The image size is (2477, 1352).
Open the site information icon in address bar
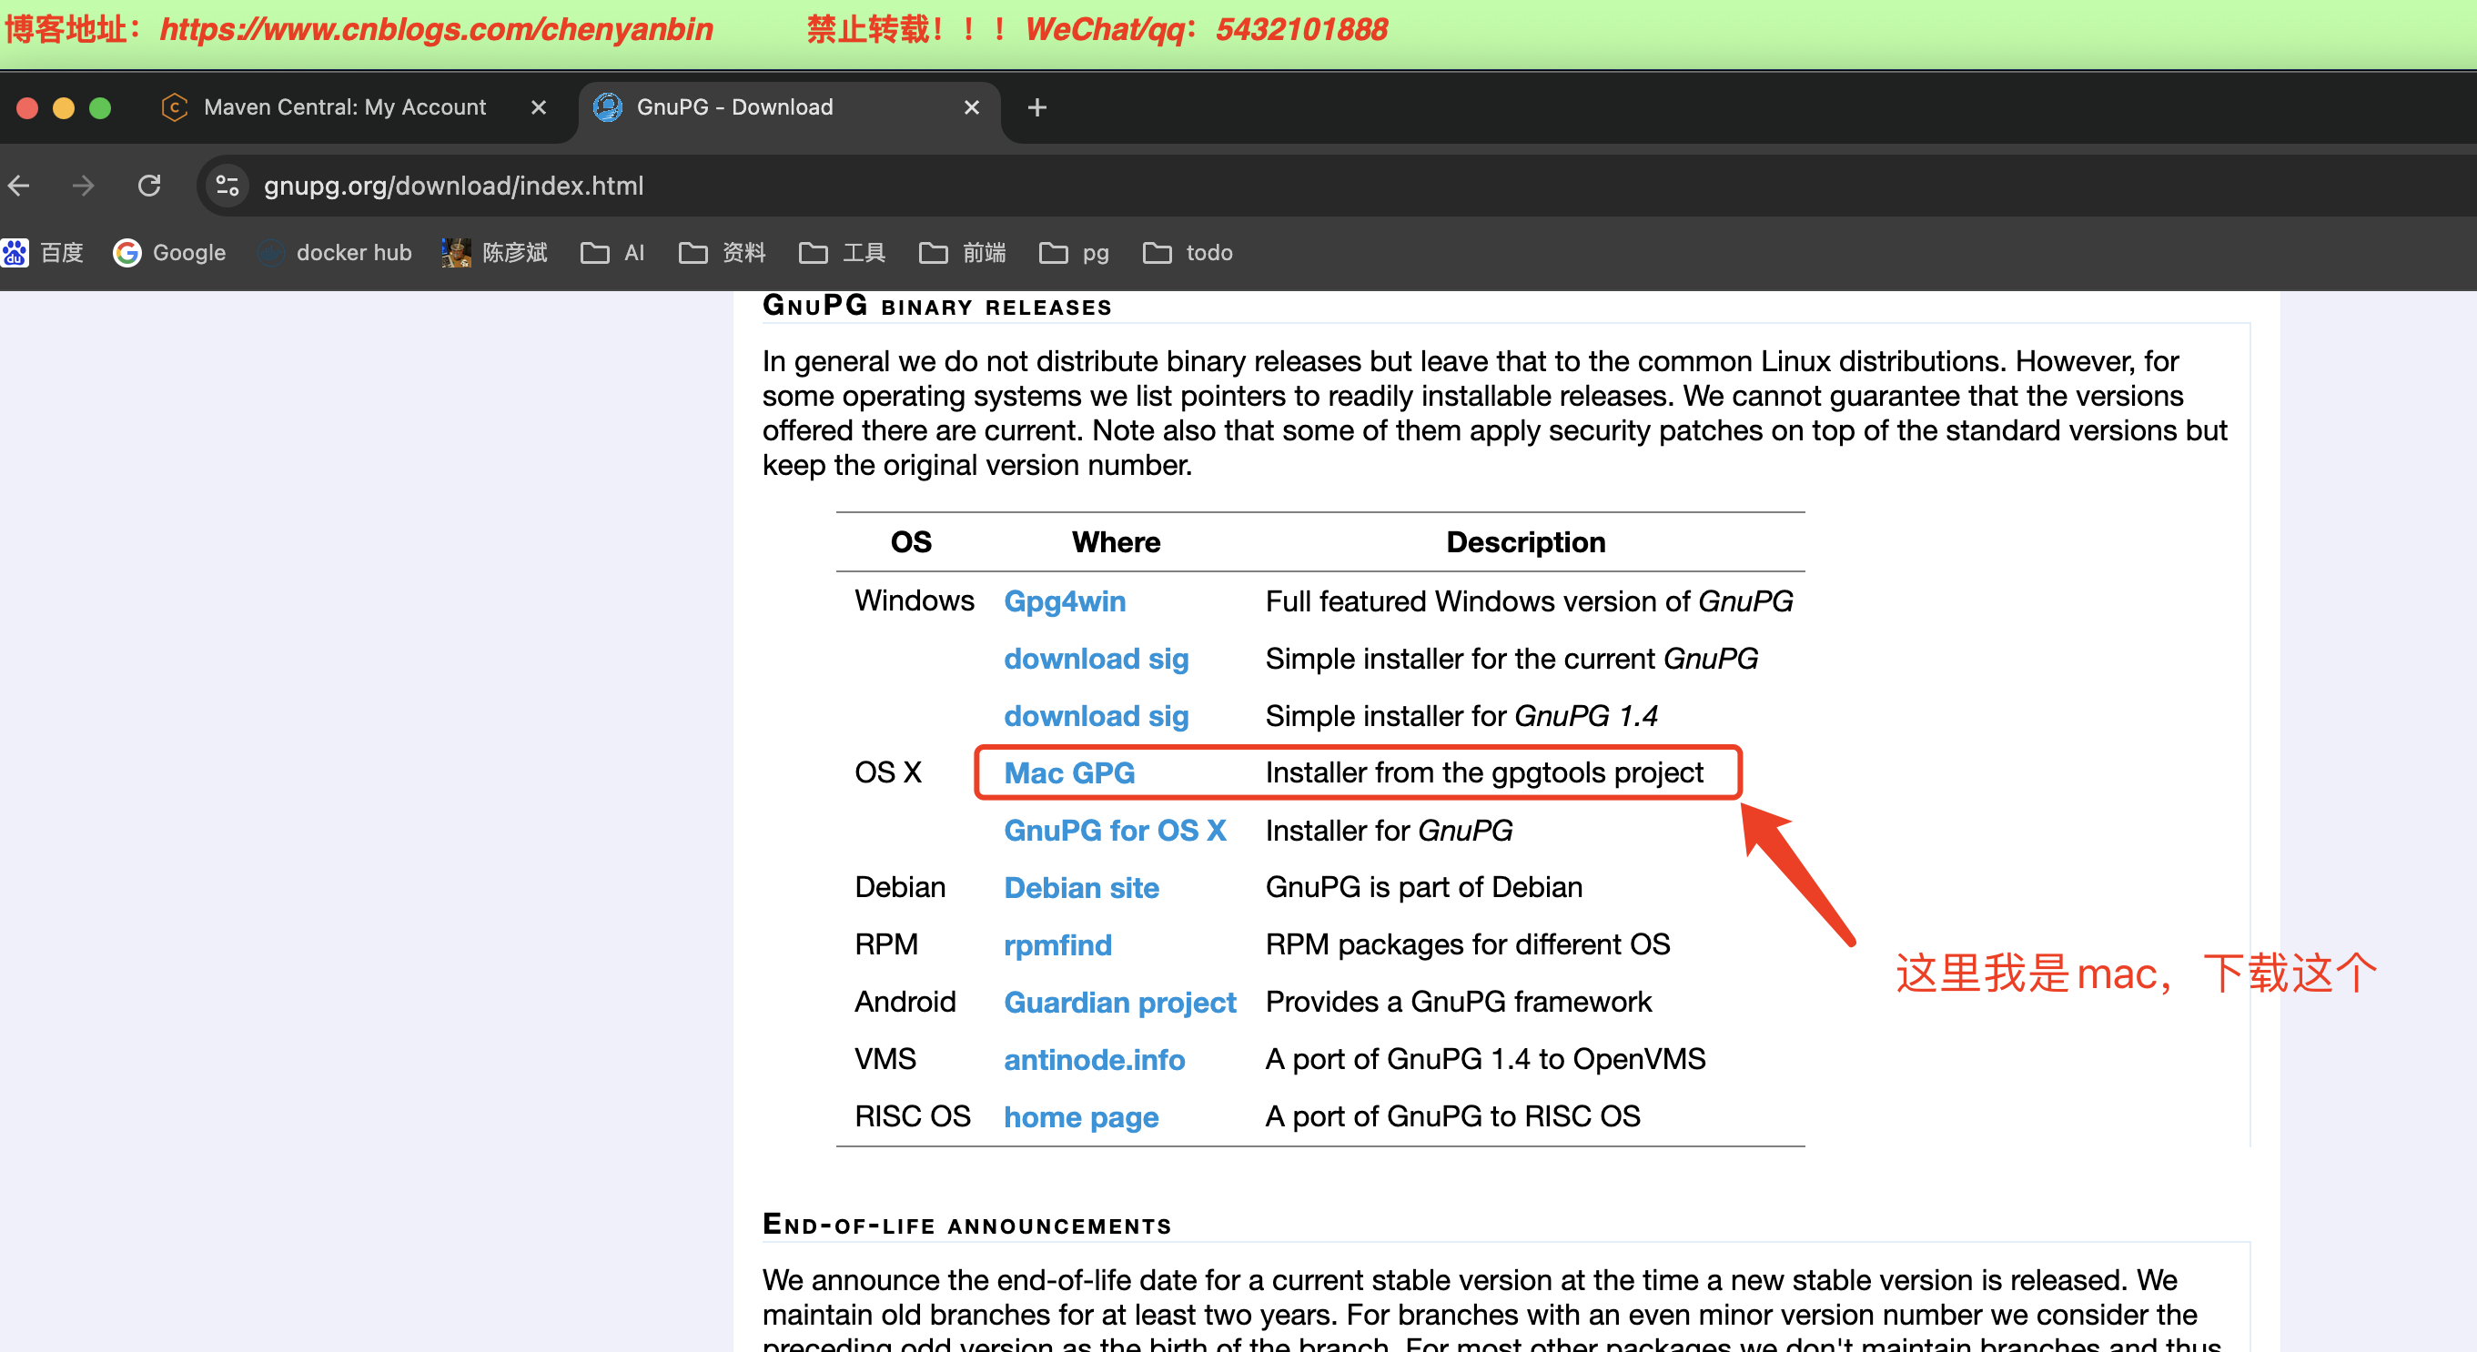(227, 186)
